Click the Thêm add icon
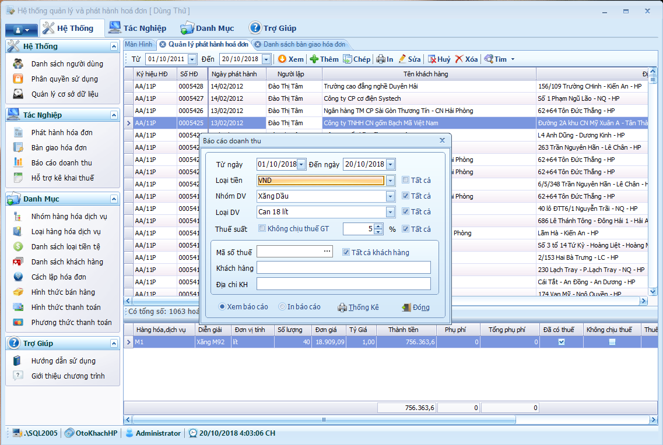 click(x=314, y=59)
